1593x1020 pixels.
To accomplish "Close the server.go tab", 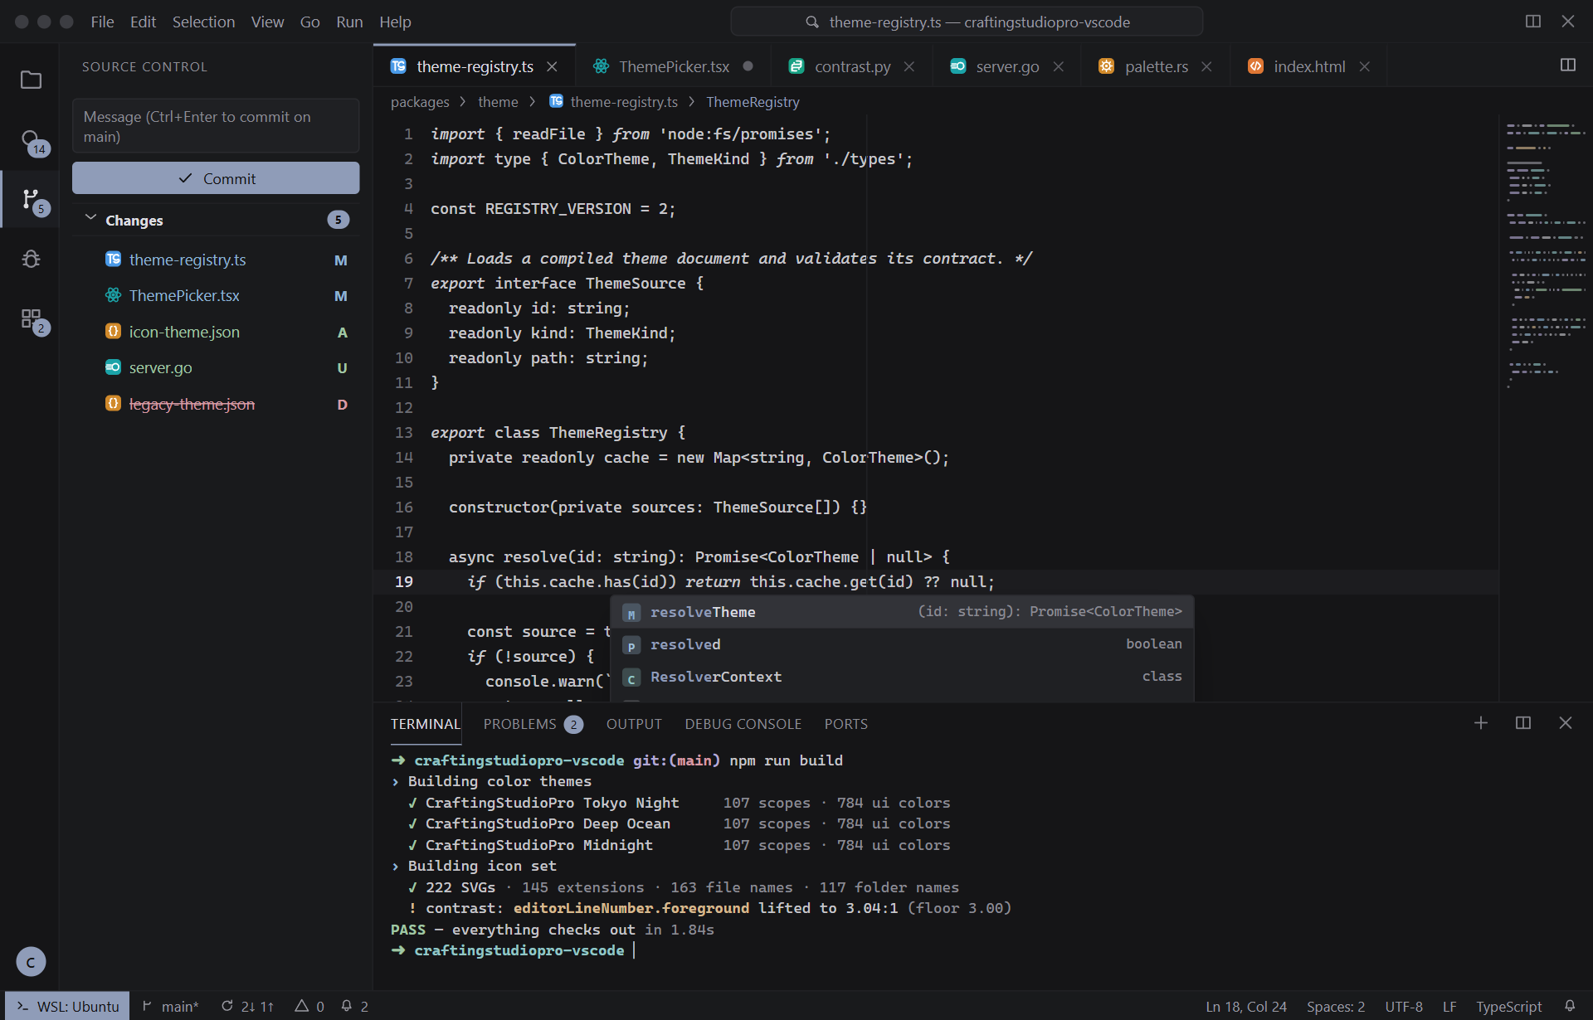I will click(1059, 66).
